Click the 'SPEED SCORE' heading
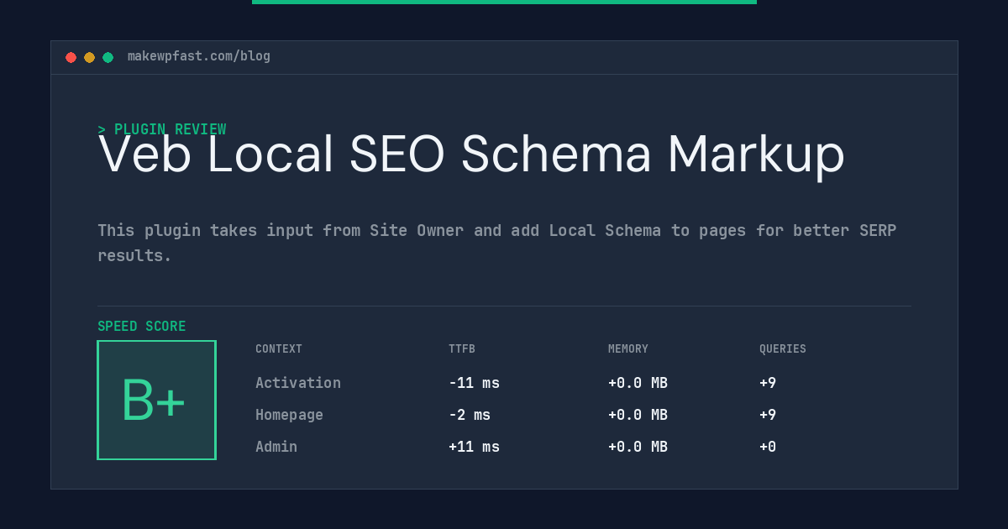Viewport: 1008px width, 529px height. pyautogui.click(x=142, y=327)
